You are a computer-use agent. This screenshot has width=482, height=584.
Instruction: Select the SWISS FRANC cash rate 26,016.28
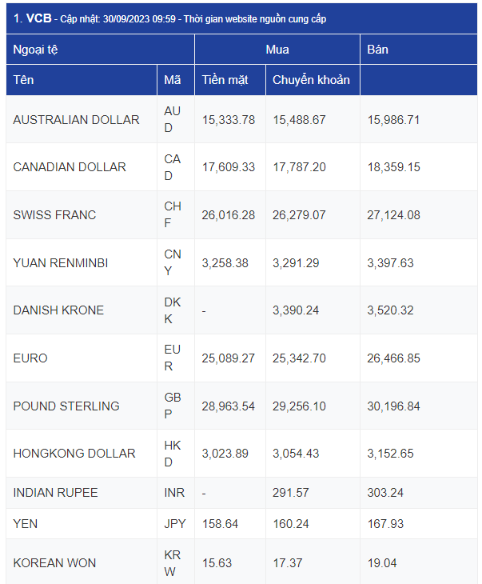pyautogui.click(x=228, y=215)
